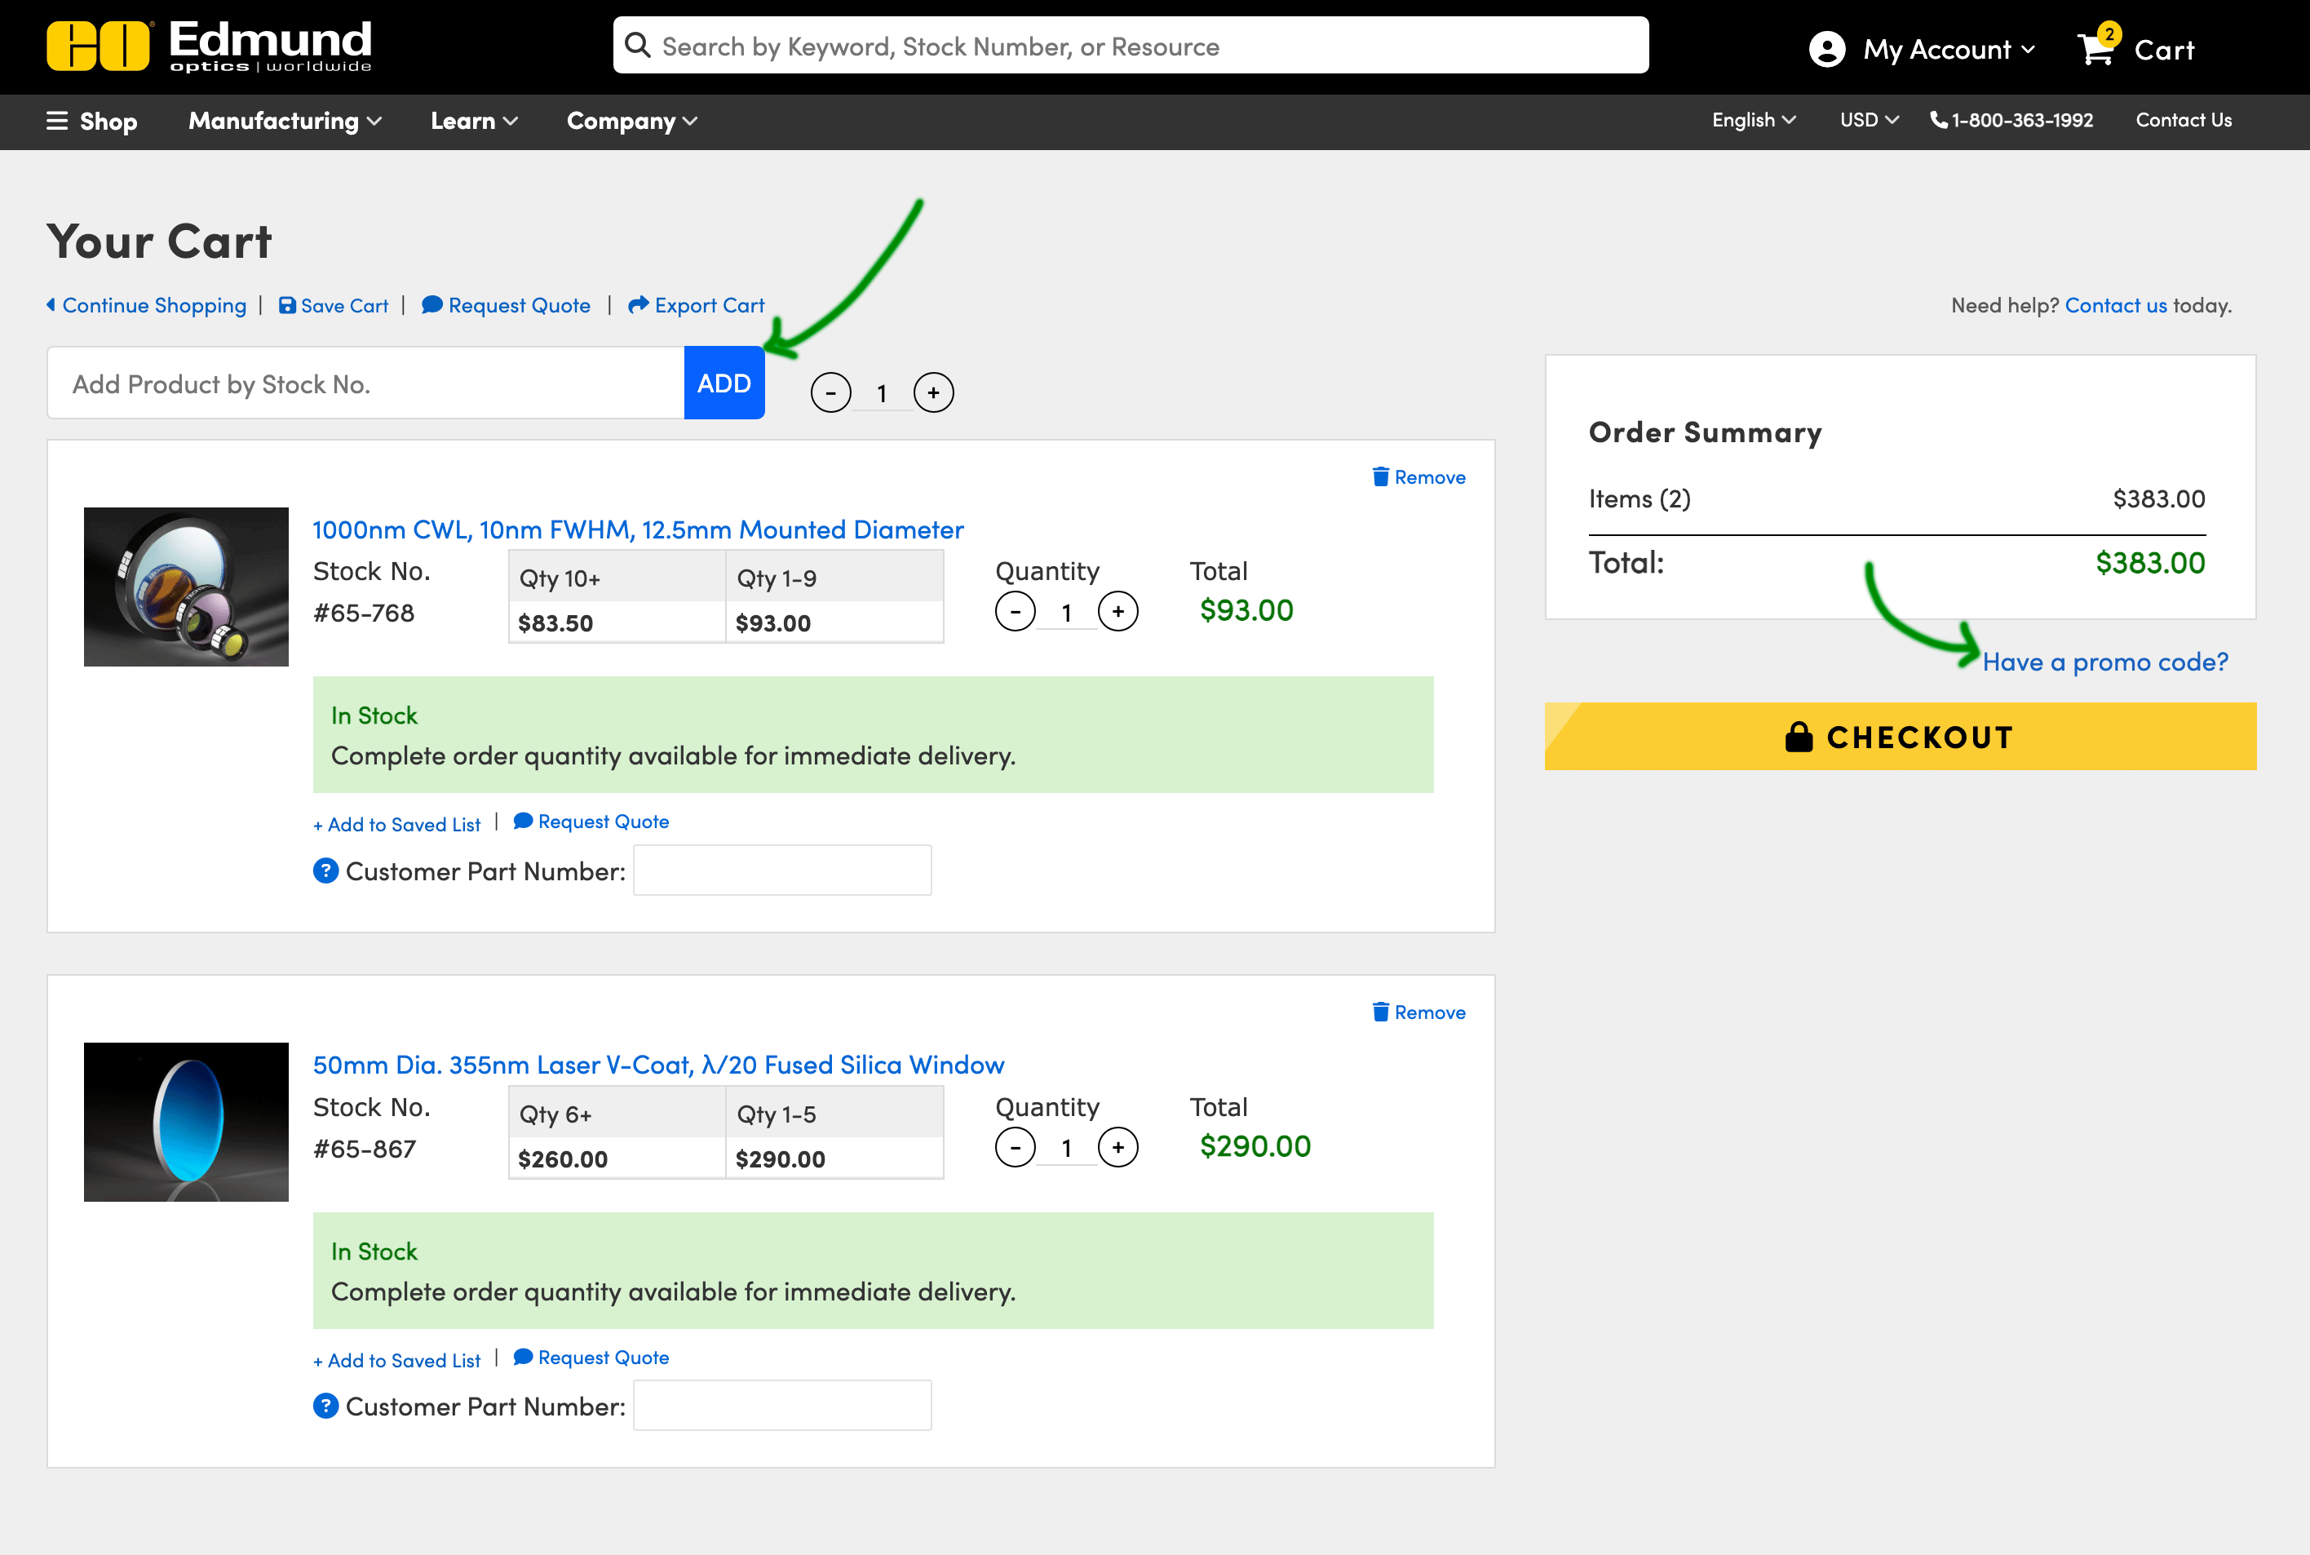Increase quantity of item #65-768
The width and height of the screenshot is (2310, 1555).
pos(1117,612)
